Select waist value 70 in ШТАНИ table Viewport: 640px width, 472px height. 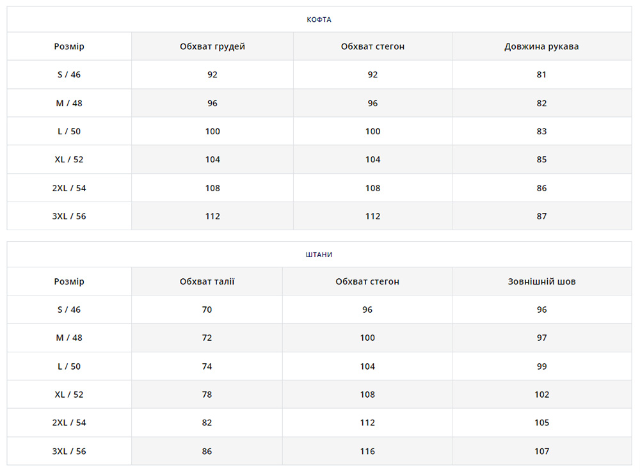pyautogui.click(x=207, y=310)
